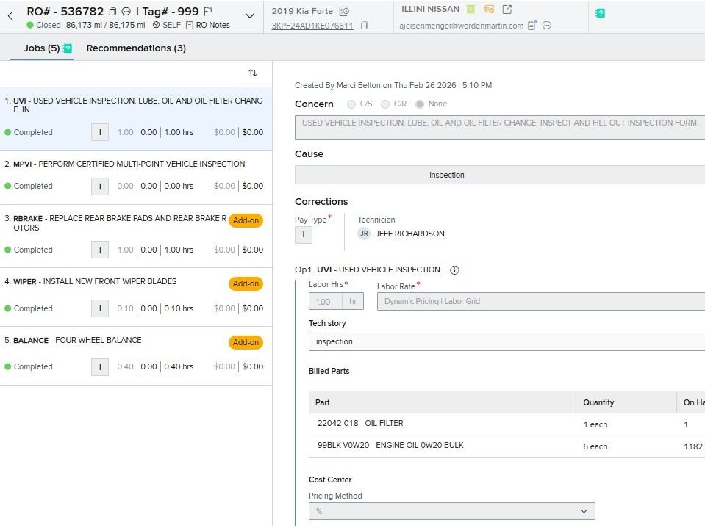Image resolution: width=705 pixels, height=528 pixels.
Task: Open ILLINI NISSAN in external link icon
Action: (507, 10)
